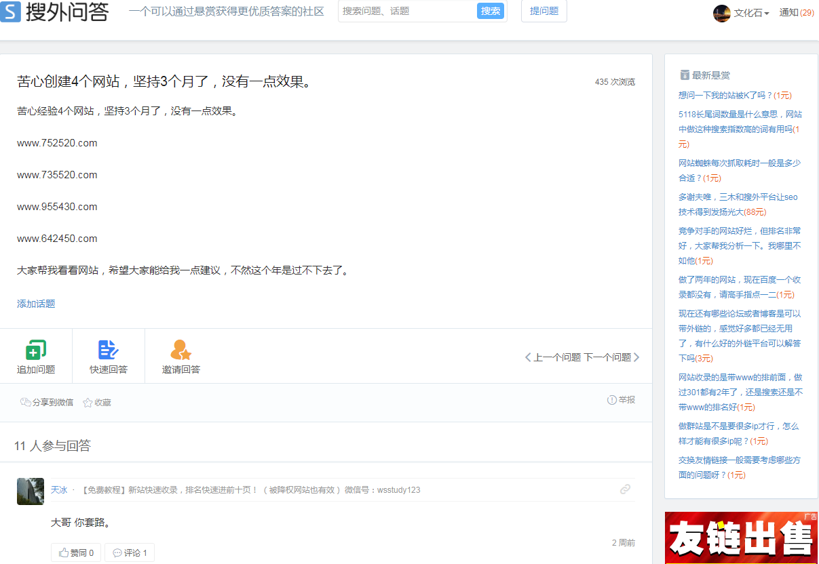Click the 文化石 user avatar
This screenshot has height=564, width=819.
[722, 13]
